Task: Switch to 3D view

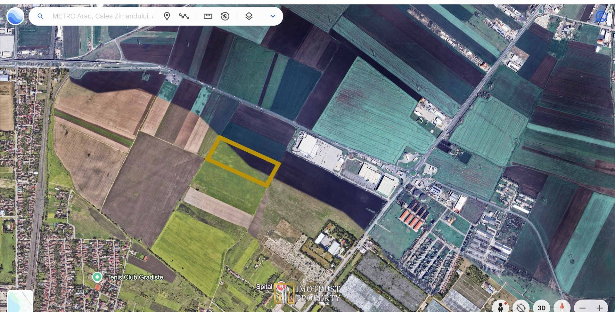Action: (x=541, y=307)
